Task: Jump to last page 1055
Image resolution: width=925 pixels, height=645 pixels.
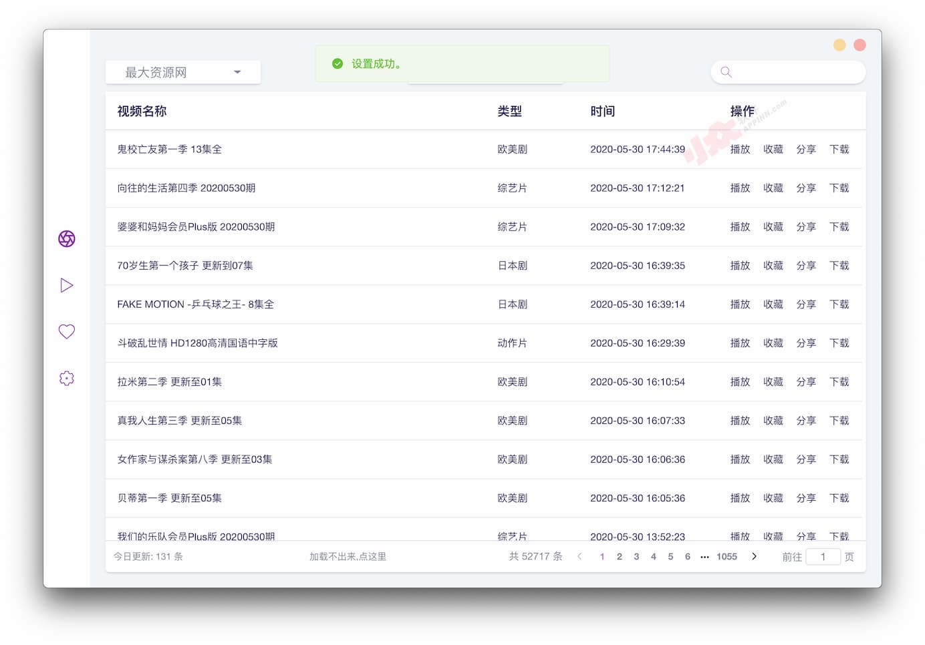Action: tap(726, 556)
